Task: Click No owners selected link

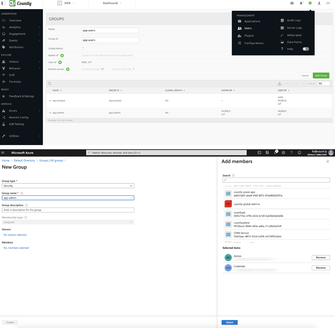Action: tap(15, 235)
